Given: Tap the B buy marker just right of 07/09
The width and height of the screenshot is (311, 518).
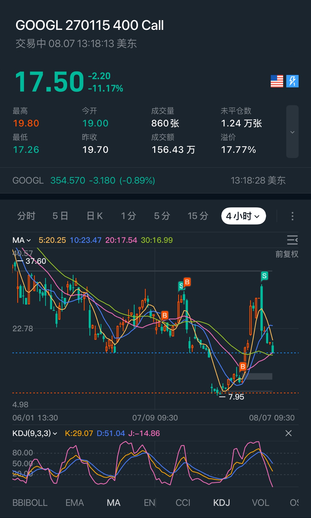Looking at the screenshot, I should pos(165,316).
